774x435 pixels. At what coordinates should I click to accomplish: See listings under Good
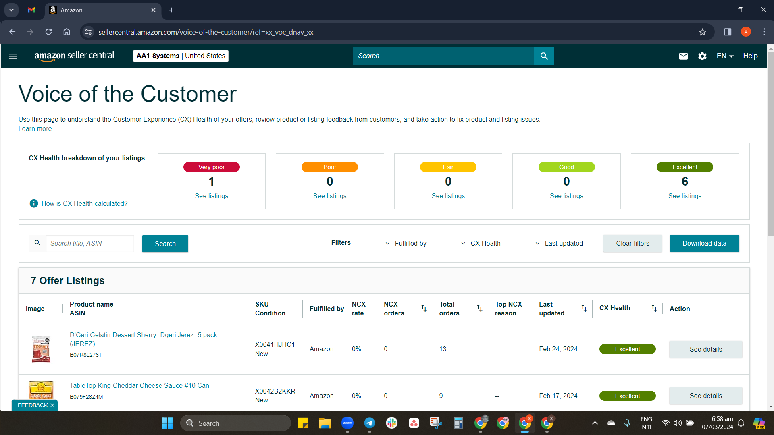click(566, 196)
